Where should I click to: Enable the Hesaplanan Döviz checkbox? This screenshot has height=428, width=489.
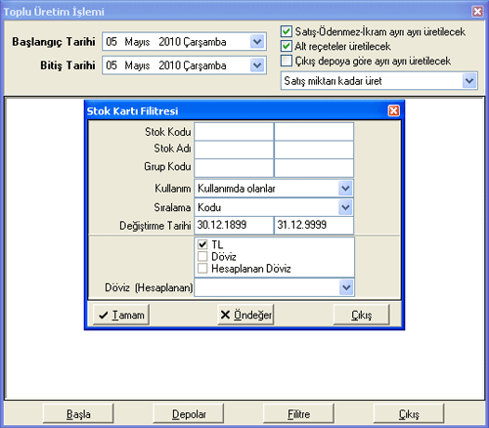202,269
